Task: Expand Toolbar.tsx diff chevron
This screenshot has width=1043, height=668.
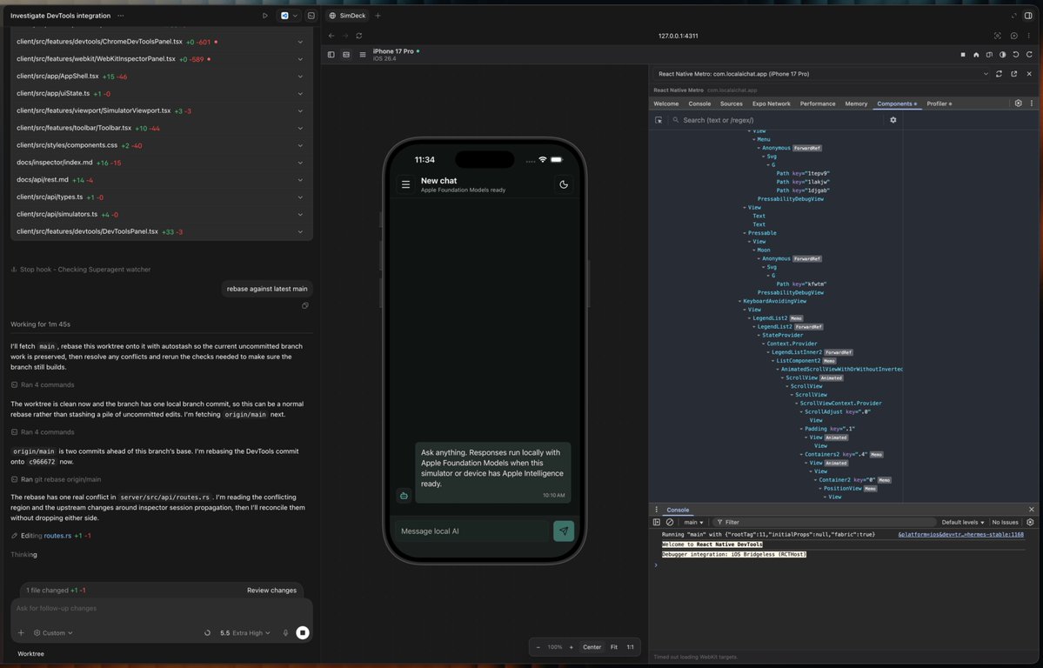Action: pyautogui.click(x=300, y=129)
